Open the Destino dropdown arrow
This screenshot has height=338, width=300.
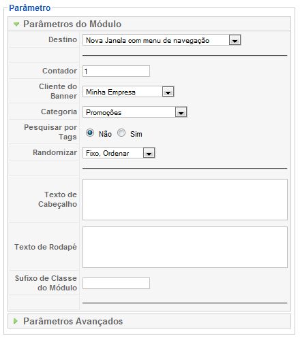pos(235,40)
